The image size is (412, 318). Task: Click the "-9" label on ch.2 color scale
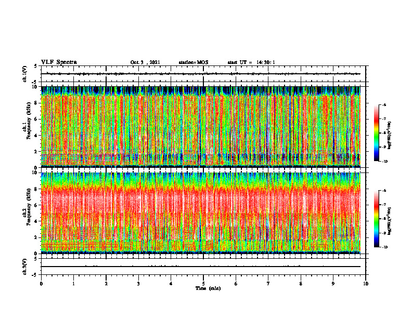384,233
